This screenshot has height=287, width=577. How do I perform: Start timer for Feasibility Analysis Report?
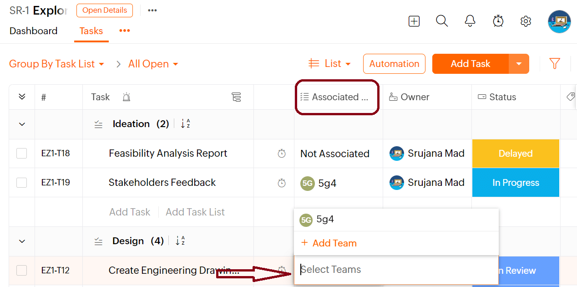(282, 154)
